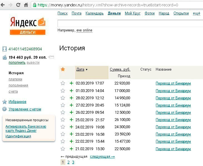This screenshot has width=203, height=166.
Task: Toggle the star on the 26.02.2019 09:54 row
Action: (63, 112)
